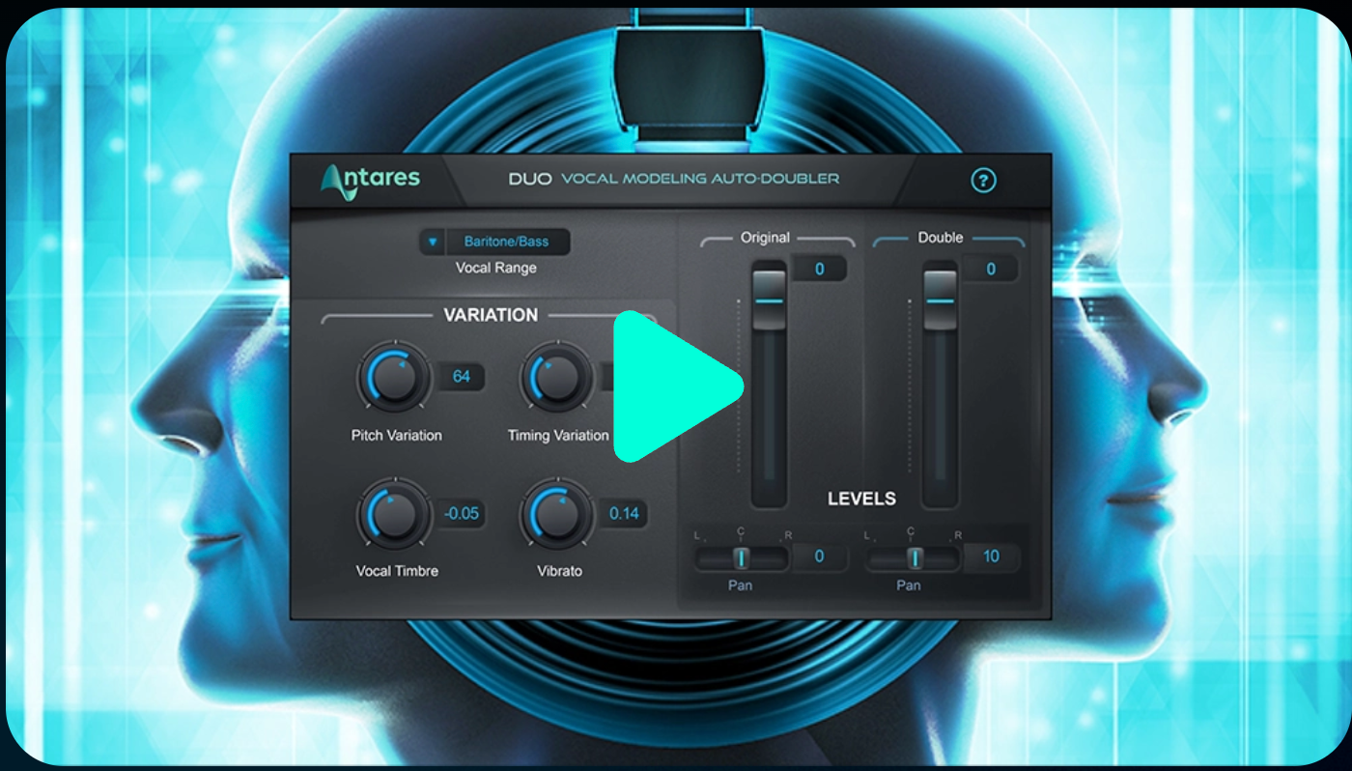Click the Vibrato label
Viewport: 1352px width, 771px height.
click(x=560, y=571)
